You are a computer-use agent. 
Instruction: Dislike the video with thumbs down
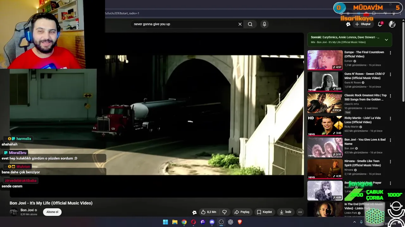224,212
